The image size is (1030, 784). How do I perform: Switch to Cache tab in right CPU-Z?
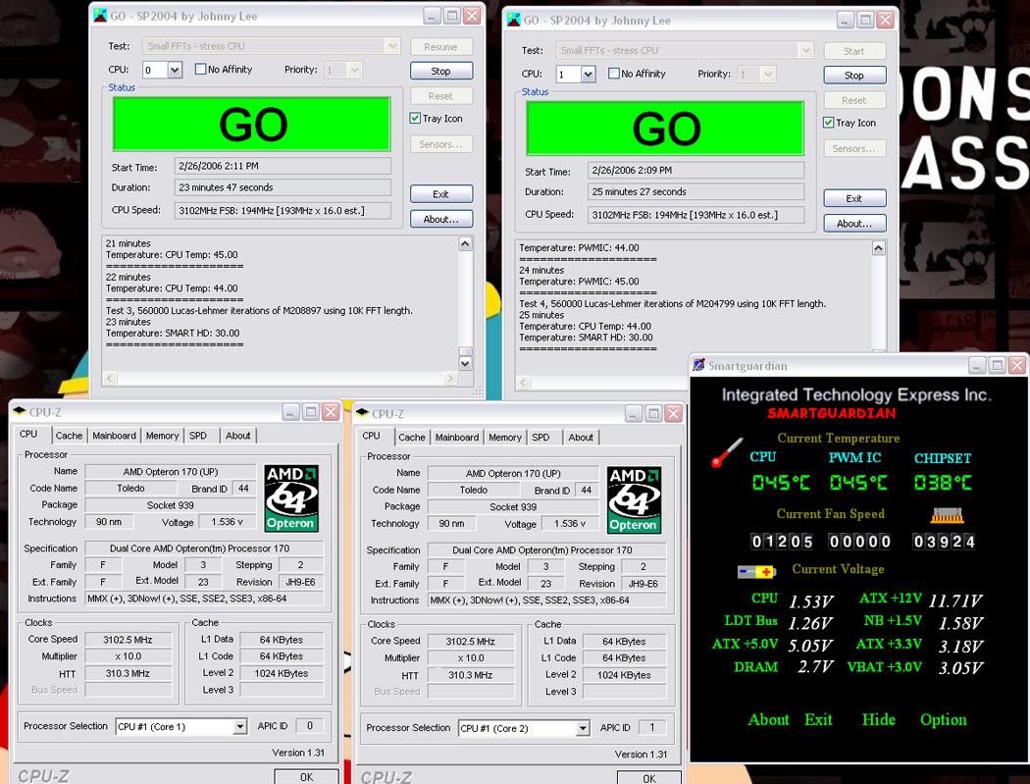(412, 437)
